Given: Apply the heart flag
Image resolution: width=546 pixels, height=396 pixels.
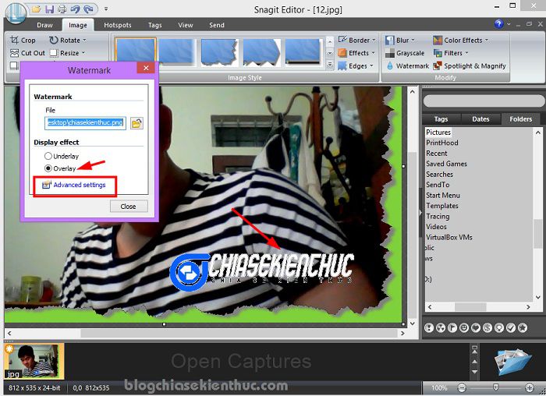Looking at the screenshot, I should [x=476, y=328].
